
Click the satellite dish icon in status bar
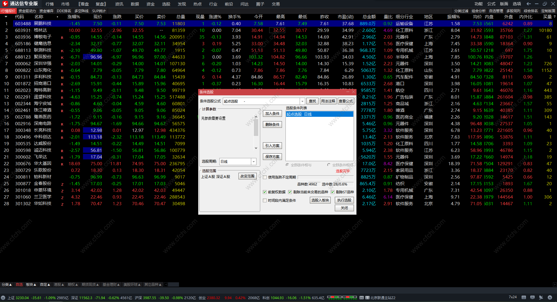pos(541,297)
